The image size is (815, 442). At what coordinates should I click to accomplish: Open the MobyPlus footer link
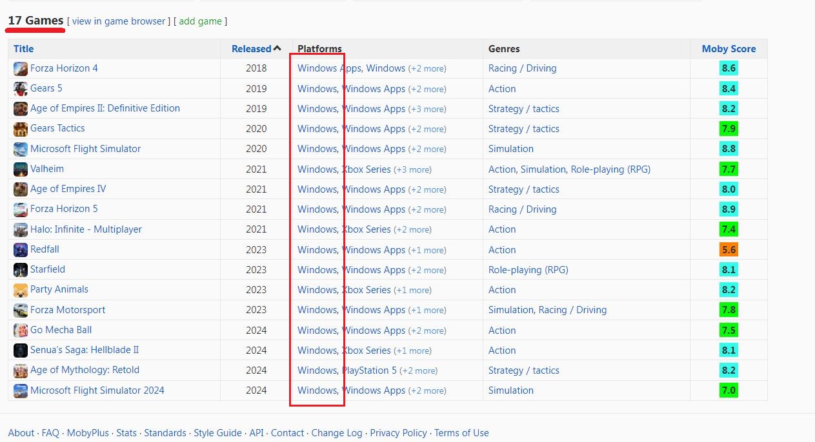(x=88, y=433)
